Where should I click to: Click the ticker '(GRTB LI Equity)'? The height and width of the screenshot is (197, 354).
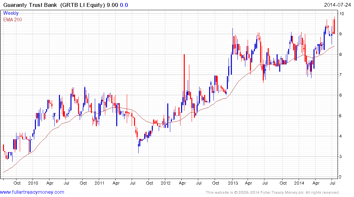pos(83,5)
